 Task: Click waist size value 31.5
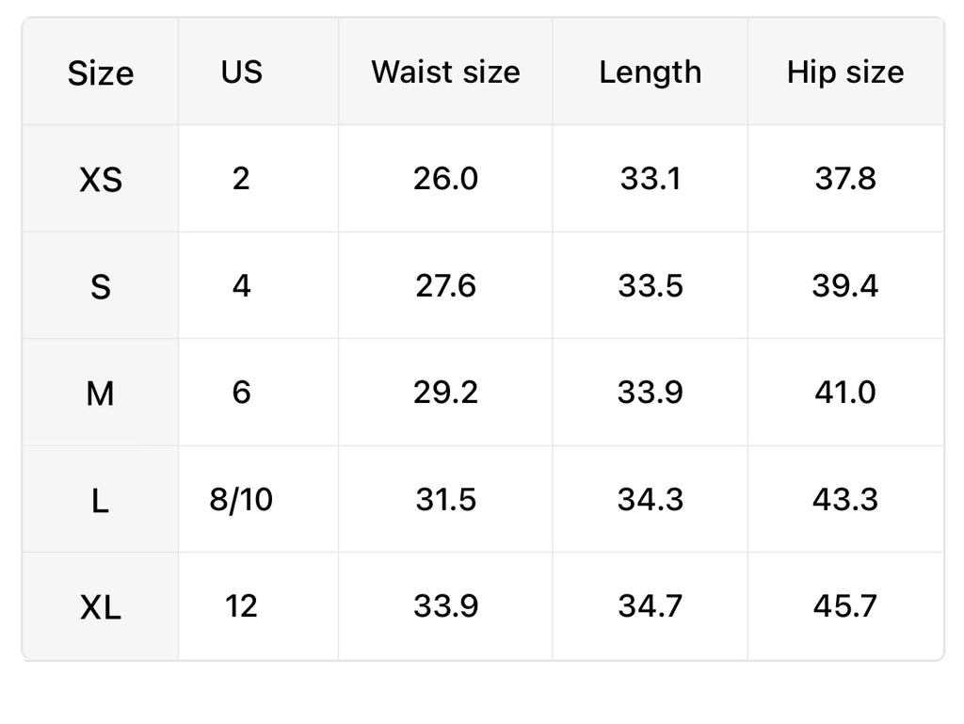click(445, 499)
